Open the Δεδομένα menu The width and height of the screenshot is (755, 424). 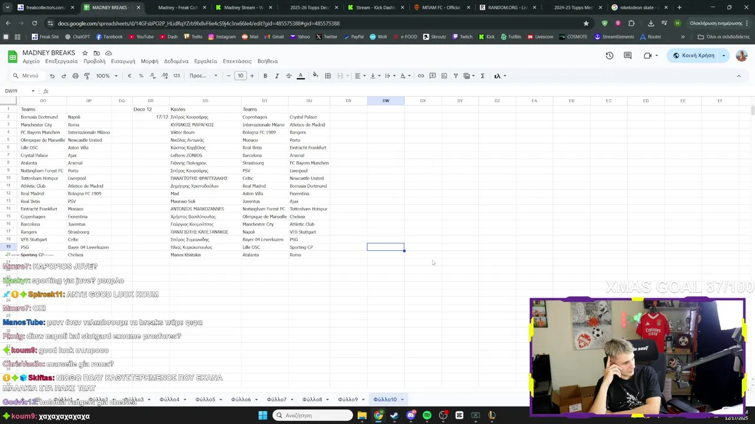176,61
